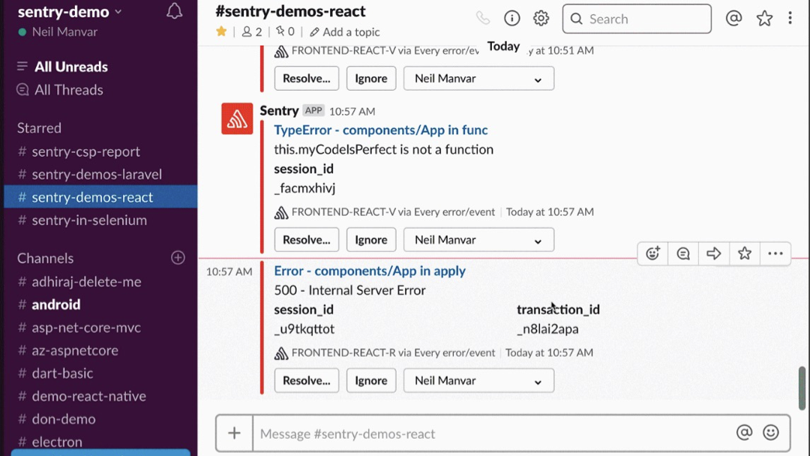
Task: Click the _facmxhivj session id value
Action: point(304,188)
